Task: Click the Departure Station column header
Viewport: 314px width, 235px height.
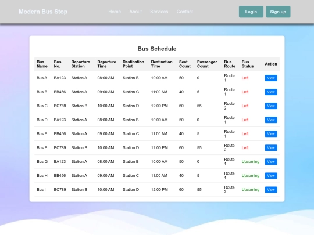Action: 80,64
